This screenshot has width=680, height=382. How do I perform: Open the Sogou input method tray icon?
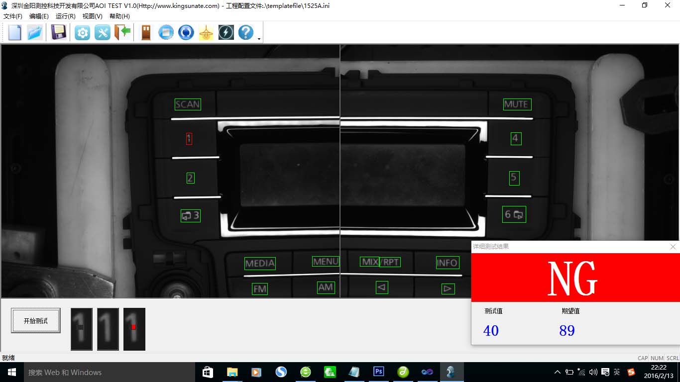632,372
